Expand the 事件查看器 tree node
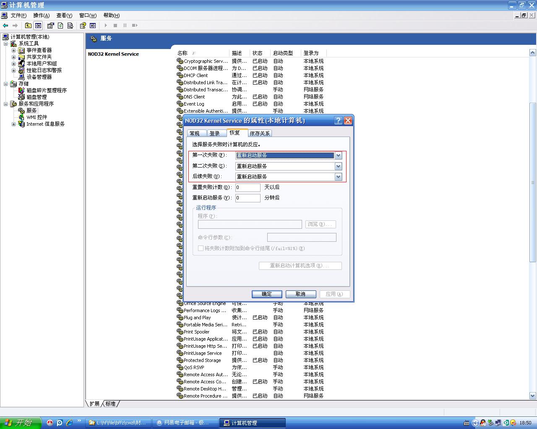537x429 pixels. (x=13, y=50)
